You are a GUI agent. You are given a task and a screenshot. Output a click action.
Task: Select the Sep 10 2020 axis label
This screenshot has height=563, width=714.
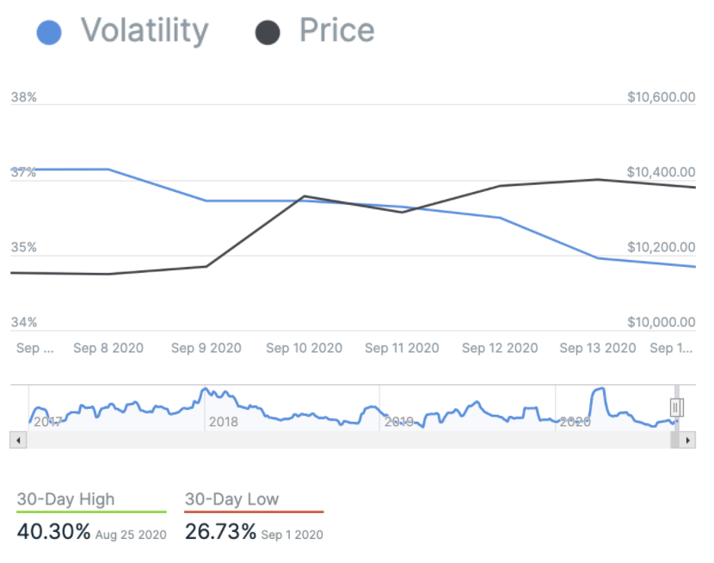point(304,348)
